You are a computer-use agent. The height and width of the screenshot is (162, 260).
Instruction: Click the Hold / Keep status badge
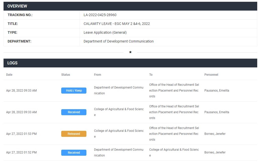point(74,91)
